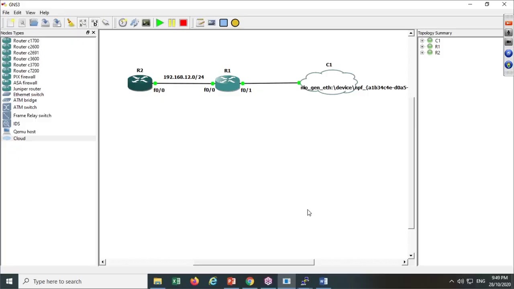The width and height of the screenshot is (514, 289).
Task: Click the canvas scroll down arrow
Action: click(x=411, y=256)
